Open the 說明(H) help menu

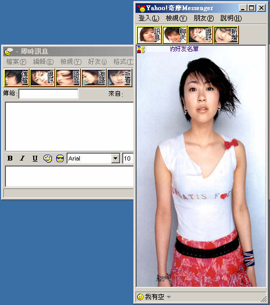[231, 18]
